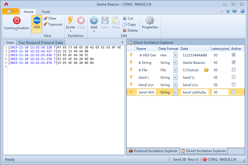Select log line 2 with 11 22 33 44 AA BB
The height and width of the screenshot is (165, 248).
pos(48,51)
